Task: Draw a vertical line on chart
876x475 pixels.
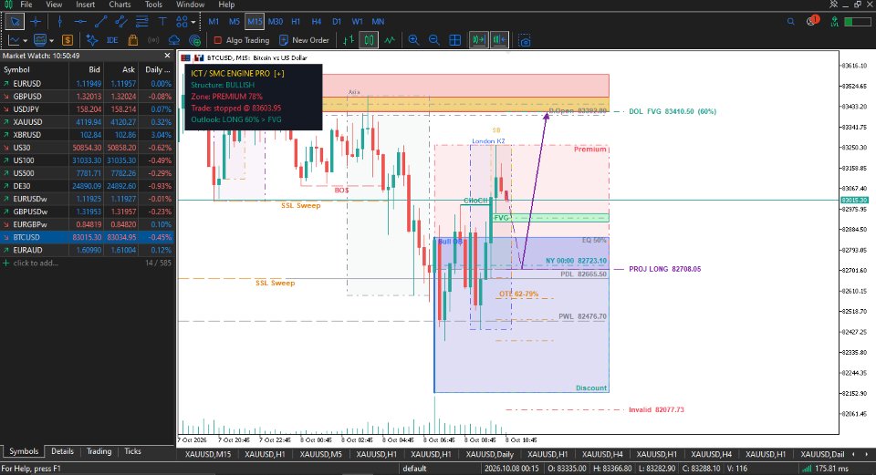Action: pyautogui.click(x=60, y=22)
